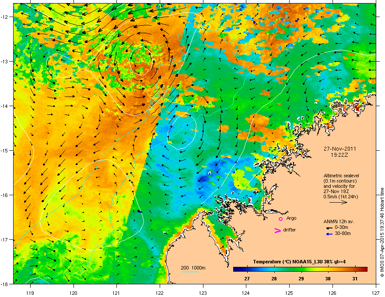Click the latitude axis label -16
Screen dimensions: 385x297
click(5, 195)
